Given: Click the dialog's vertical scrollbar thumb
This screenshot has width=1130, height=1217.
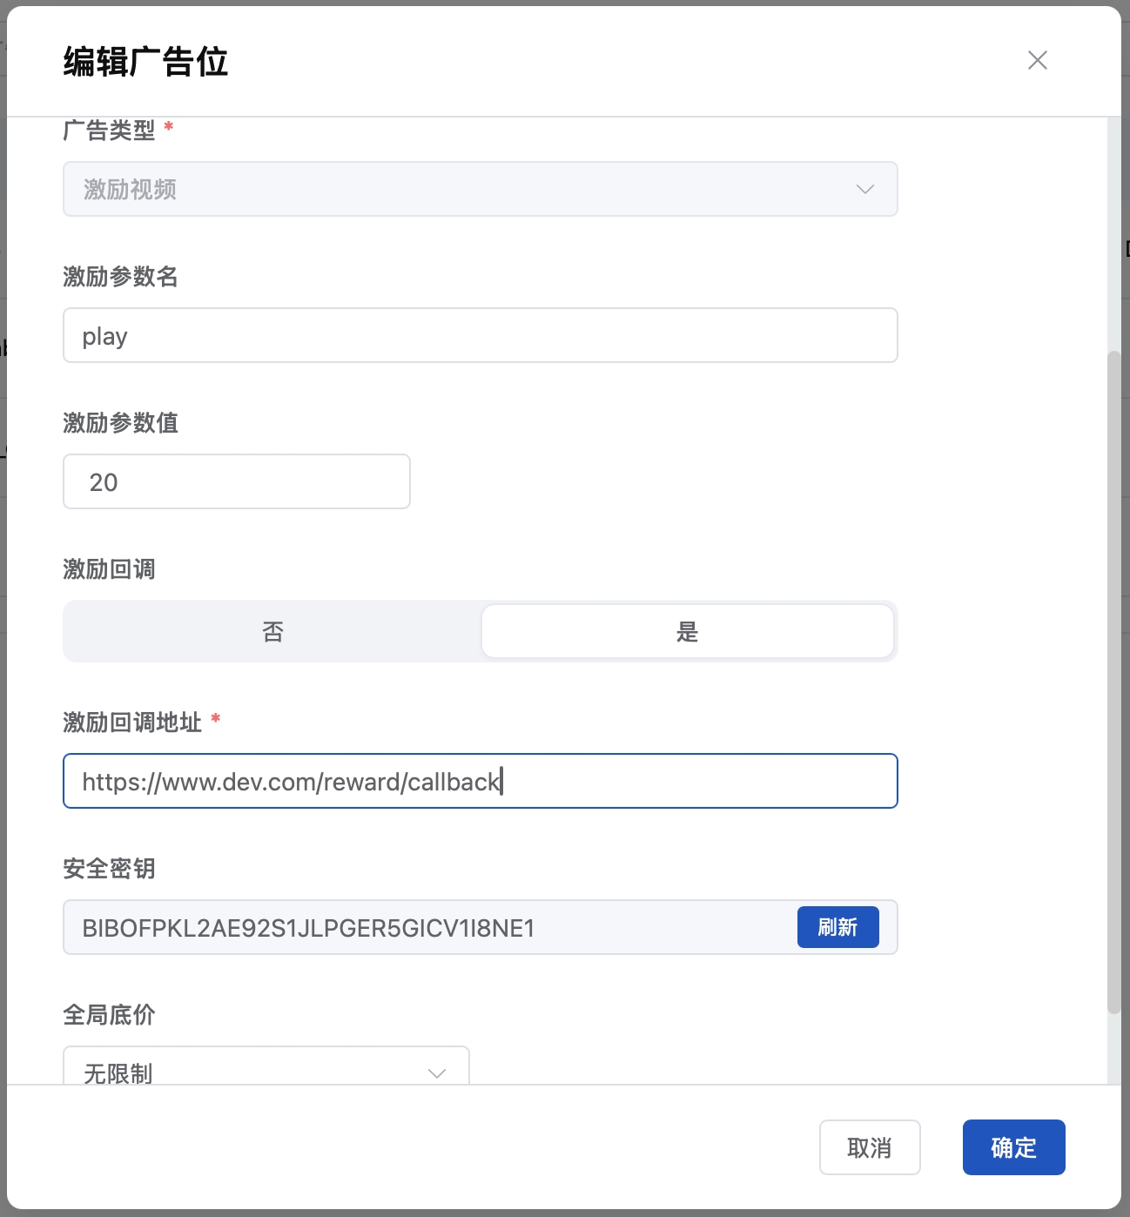Looking at the screenshot, I should 1113,682.
